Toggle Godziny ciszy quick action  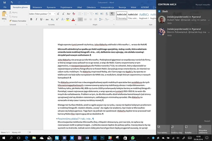point(177,129)
